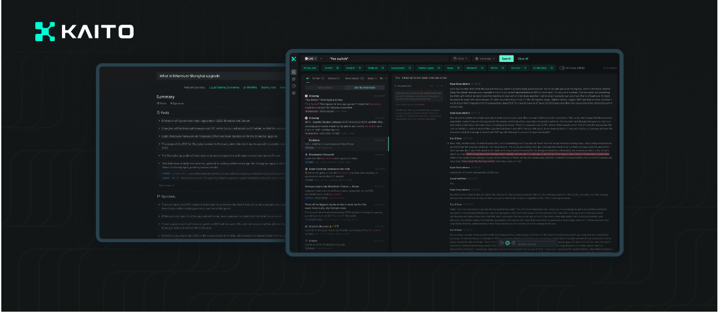This screenshot has height=313, width=718.
Task: Select the All results tab
Action: [308, 78]
